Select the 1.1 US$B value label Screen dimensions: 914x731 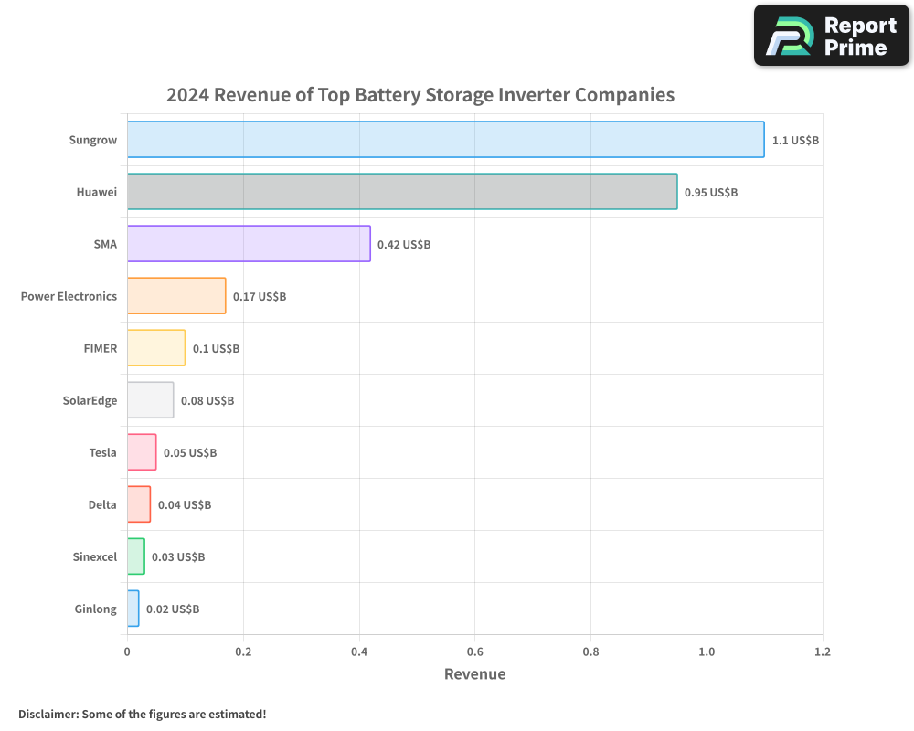(795, 140)
